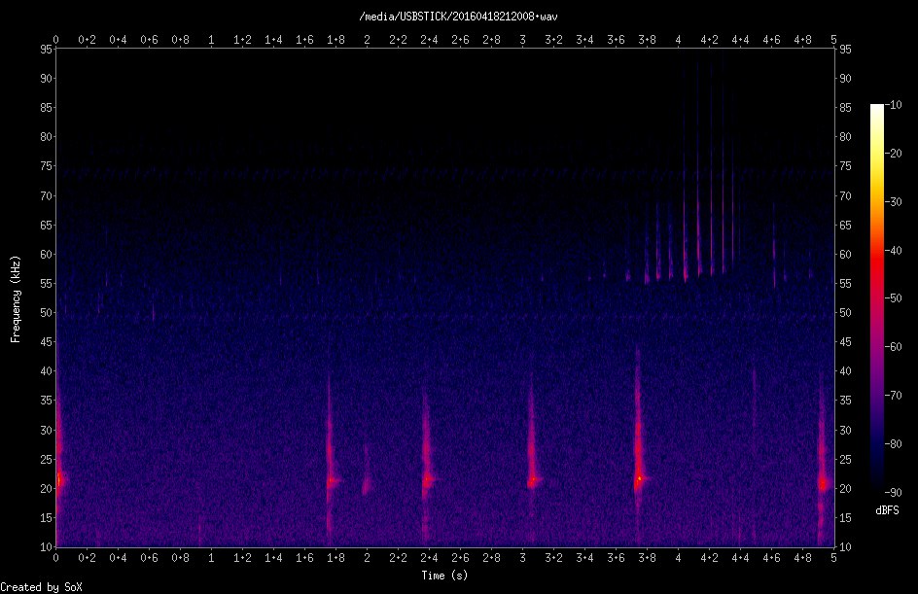Click the pulse near 4.95 s at 21 kHz

[823, 484]
